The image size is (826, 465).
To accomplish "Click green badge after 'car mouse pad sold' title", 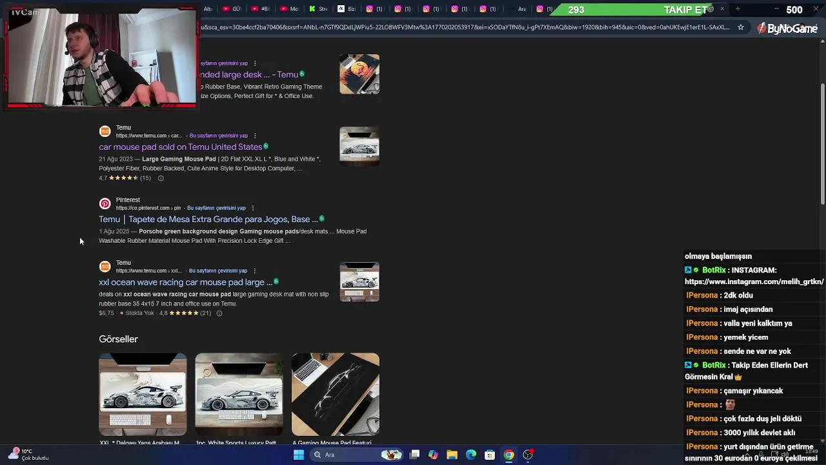I will pyautogui.click(x=266, y=147).
